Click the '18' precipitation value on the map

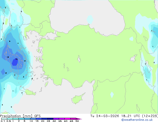pos(16,59)
